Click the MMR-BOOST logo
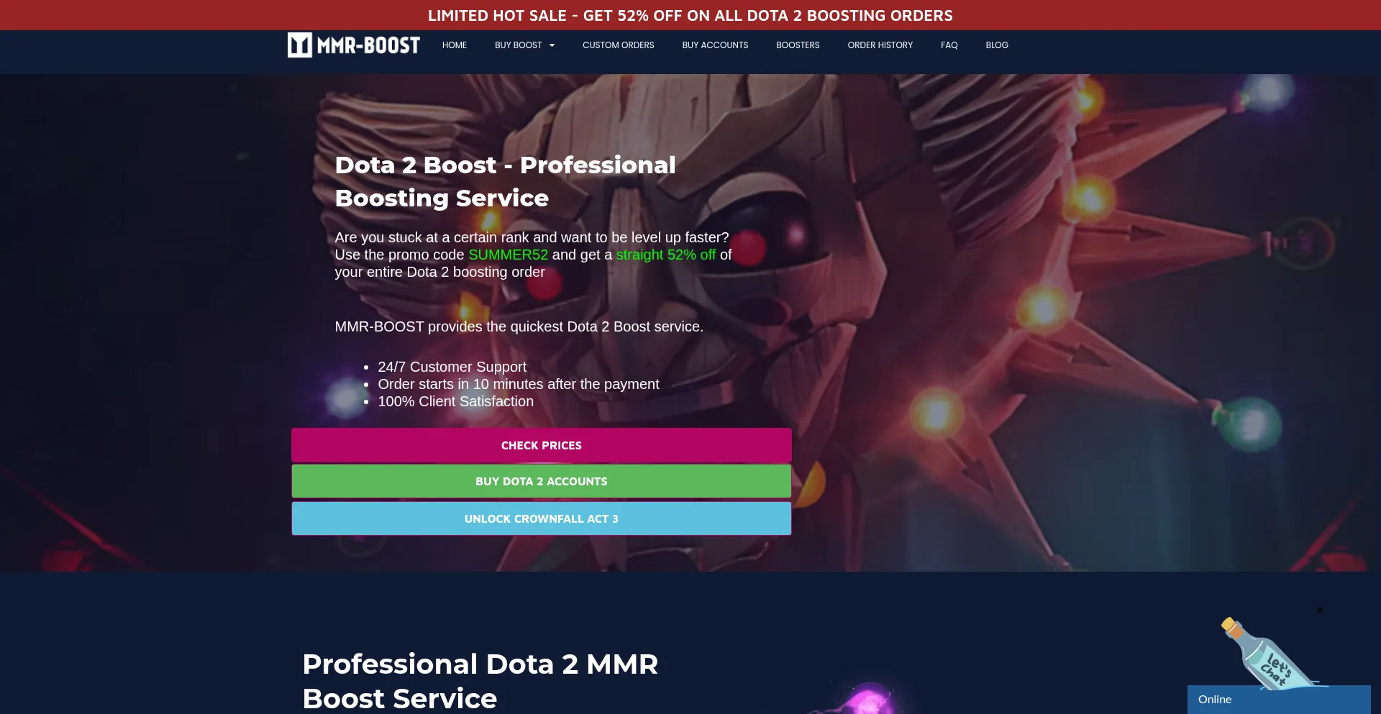1381x714 pixels. point(354,45)
